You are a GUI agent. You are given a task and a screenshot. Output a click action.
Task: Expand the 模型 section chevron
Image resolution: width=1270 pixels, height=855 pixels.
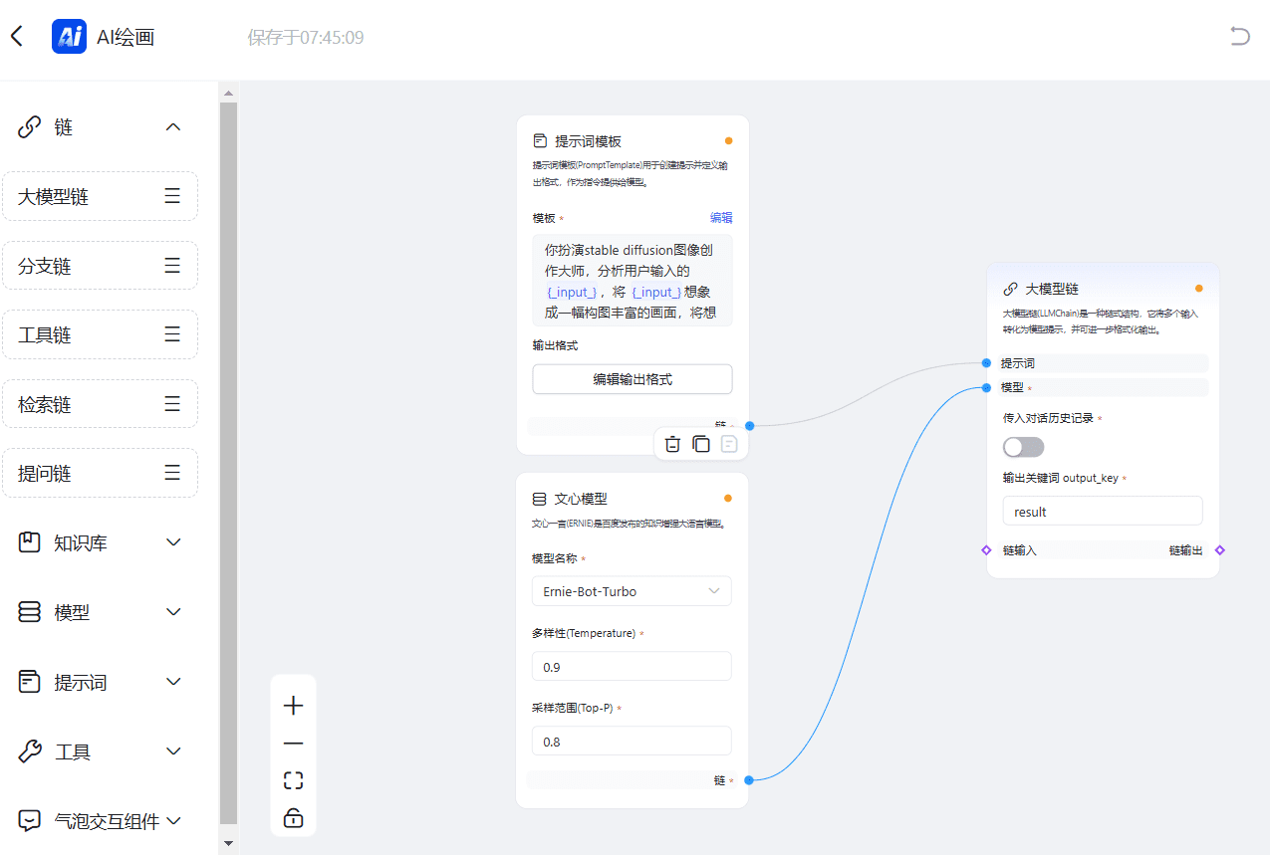coord(173,612)
